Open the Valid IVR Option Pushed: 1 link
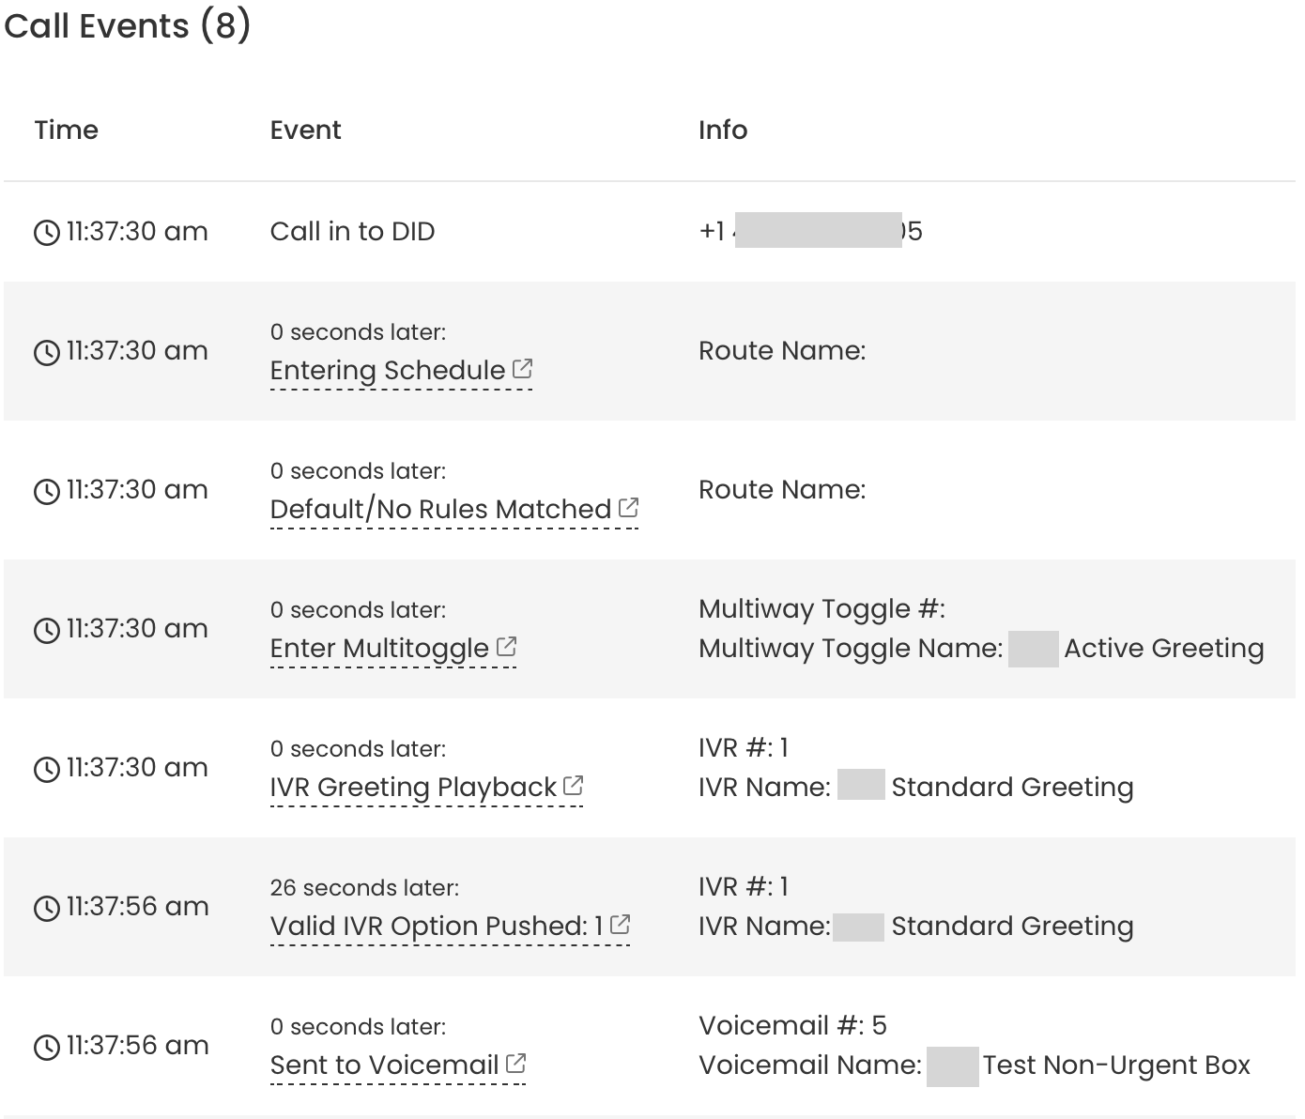Screen dimensions: 1305x1119 [437, 926]
